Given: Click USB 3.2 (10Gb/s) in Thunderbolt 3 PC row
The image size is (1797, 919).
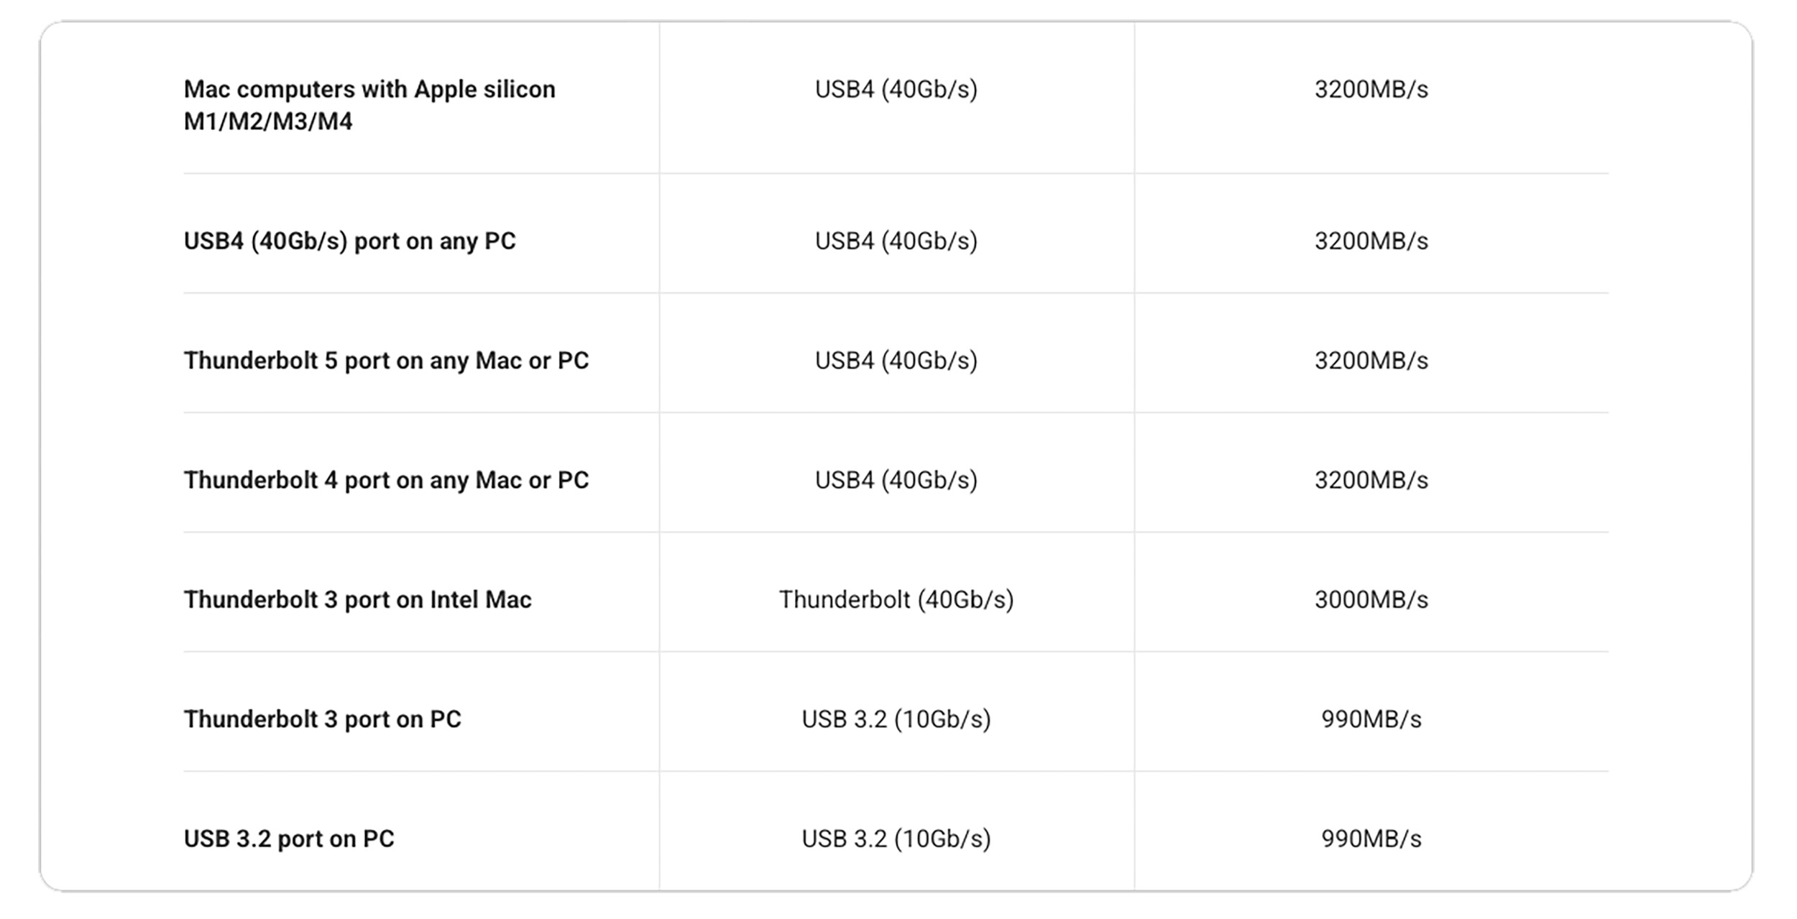Looking at the screenshot, I should click(896, 719).
